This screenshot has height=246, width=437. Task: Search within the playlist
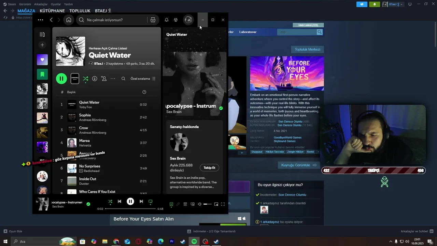[123, 79]
